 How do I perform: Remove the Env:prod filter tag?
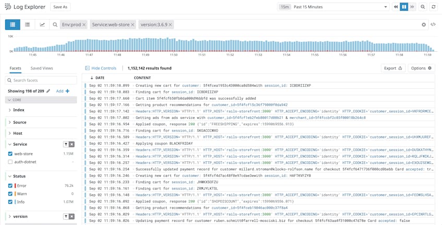pyautogui.click(x=84, y=25)
